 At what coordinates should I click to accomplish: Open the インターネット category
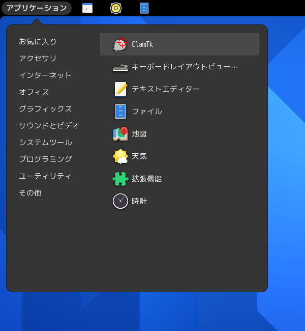pyautogui.click(x=45, y=75)
